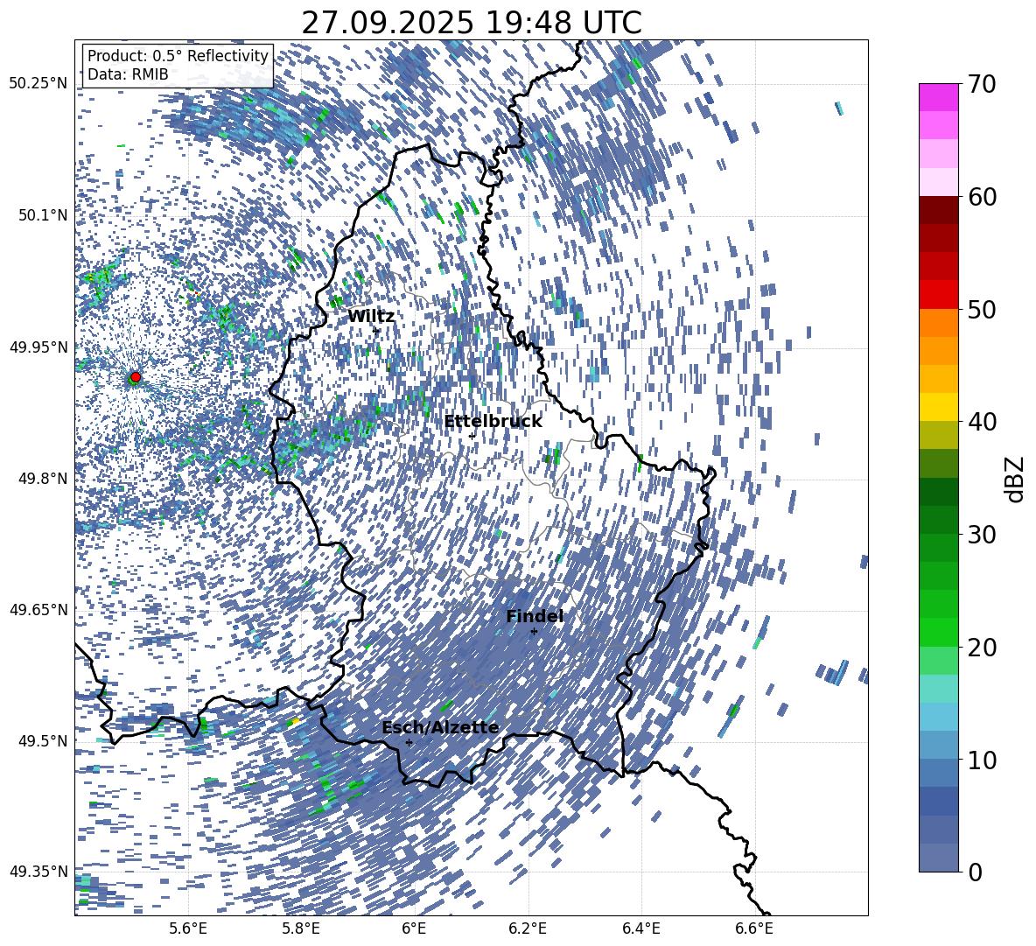Click the Ettelbruck cross marker
This screenshot has height=946, width=1036.
pyautogui.click(x=472, y=436)
